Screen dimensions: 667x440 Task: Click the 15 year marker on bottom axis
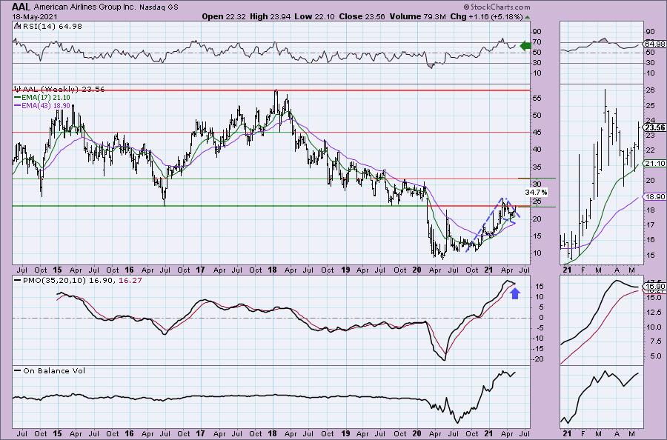(x=57, y=434)
